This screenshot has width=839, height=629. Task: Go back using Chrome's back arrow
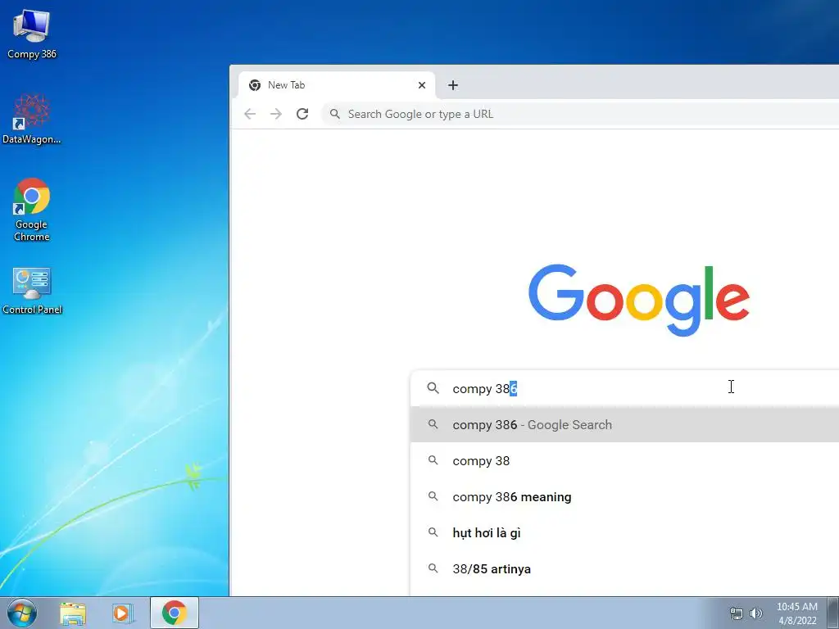[250, 114]
